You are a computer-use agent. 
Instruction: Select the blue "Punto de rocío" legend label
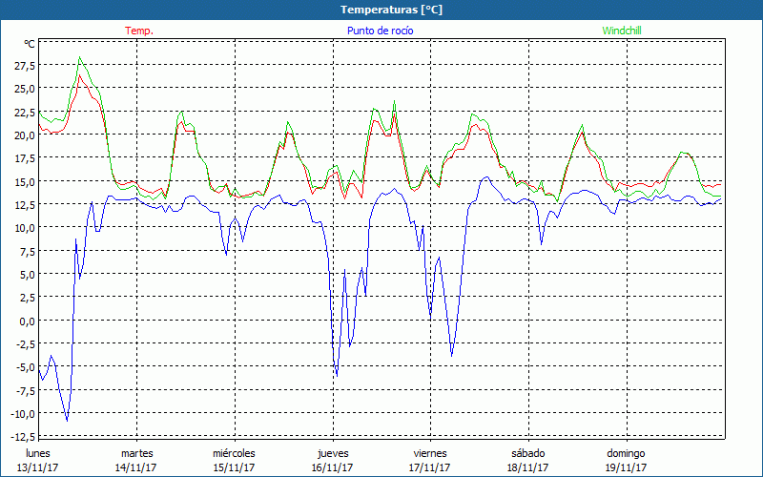[381, 31]
